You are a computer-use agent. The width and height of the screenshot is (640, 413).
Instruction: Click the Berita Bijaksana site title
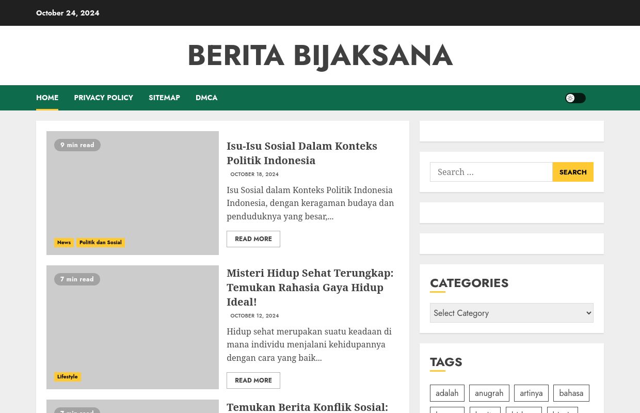(320, 56)
